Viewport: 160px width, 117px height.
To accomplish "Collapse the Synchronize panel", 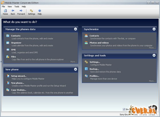I will tap(154, 29).
